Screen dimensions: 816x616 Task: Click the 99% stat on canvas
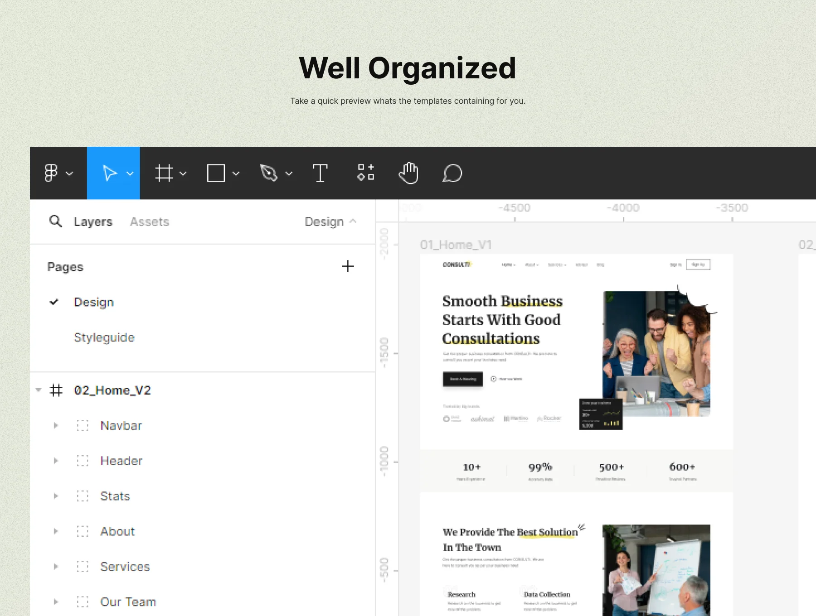[x=540, y=467]
